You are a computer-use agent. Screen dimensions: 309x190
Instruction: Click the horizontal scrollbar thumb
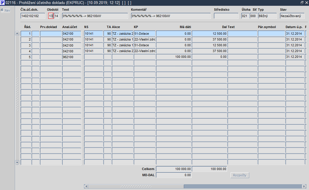[136, 186]
